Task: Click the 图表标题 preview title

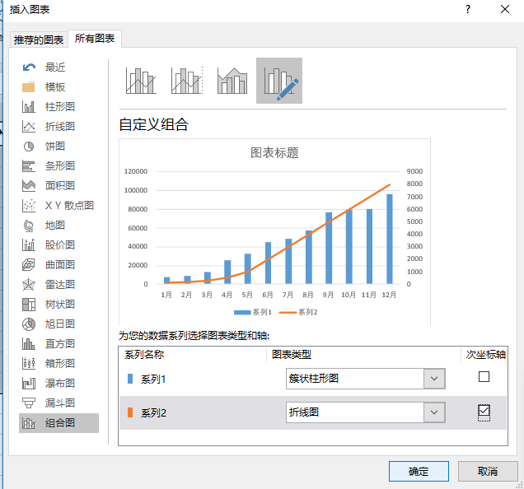Action: tap(274, 153)
